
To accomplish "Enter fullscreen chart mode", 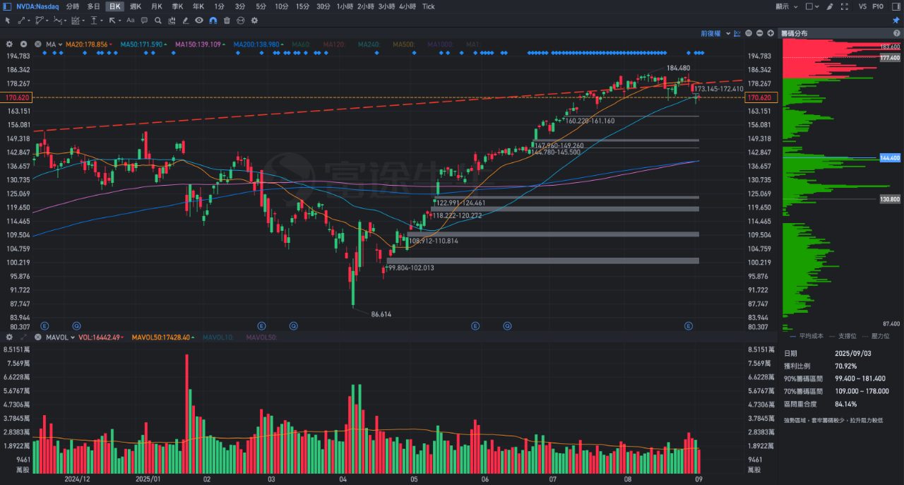I will coord(845,6).
